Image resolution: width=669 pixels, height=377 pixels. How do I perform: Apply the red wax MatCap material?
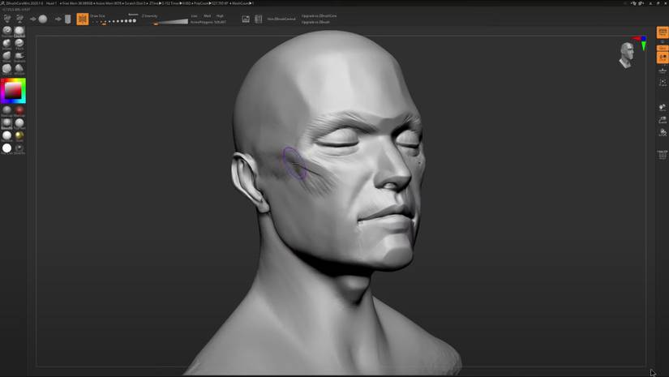(19, 110)
